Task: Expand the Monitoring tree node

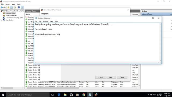Action: click(2, 20)
